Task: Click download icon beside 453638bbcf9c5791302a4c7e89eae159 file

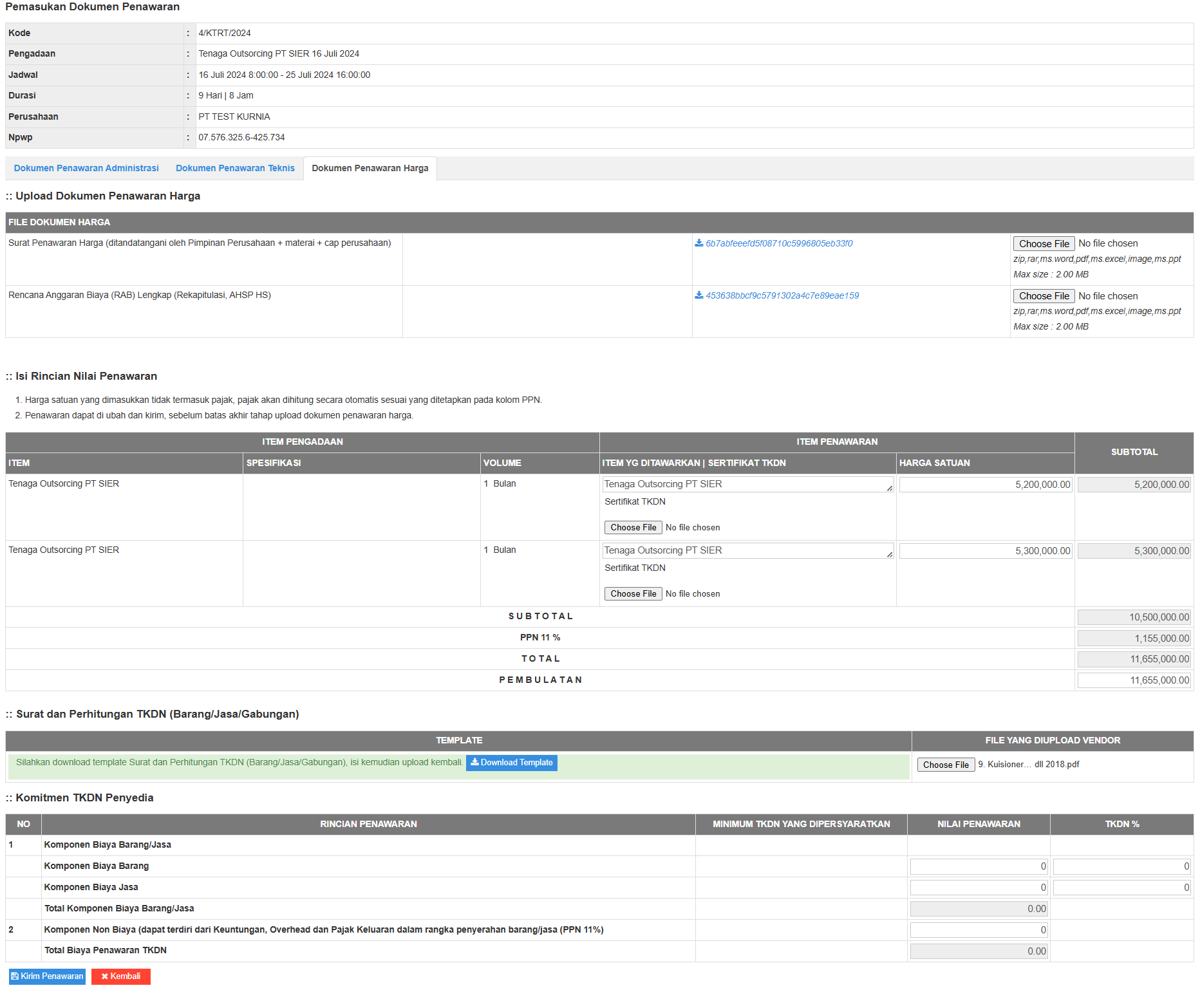Action: 698,295
